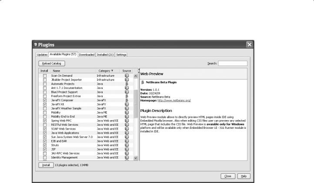Click the Reload Catalog button
The width and height of the screenshot is (314, 183).
52,63
